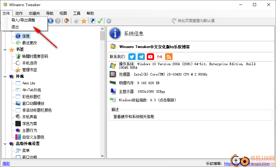Screen dimensions: 276x167
Task: Click the green checkmark apply icon
Action: (100, 21)
